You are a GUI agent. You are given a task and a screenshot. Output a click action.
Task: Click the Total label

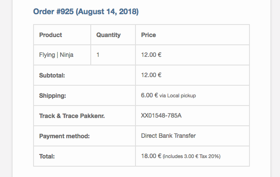(x=47, y=156)
